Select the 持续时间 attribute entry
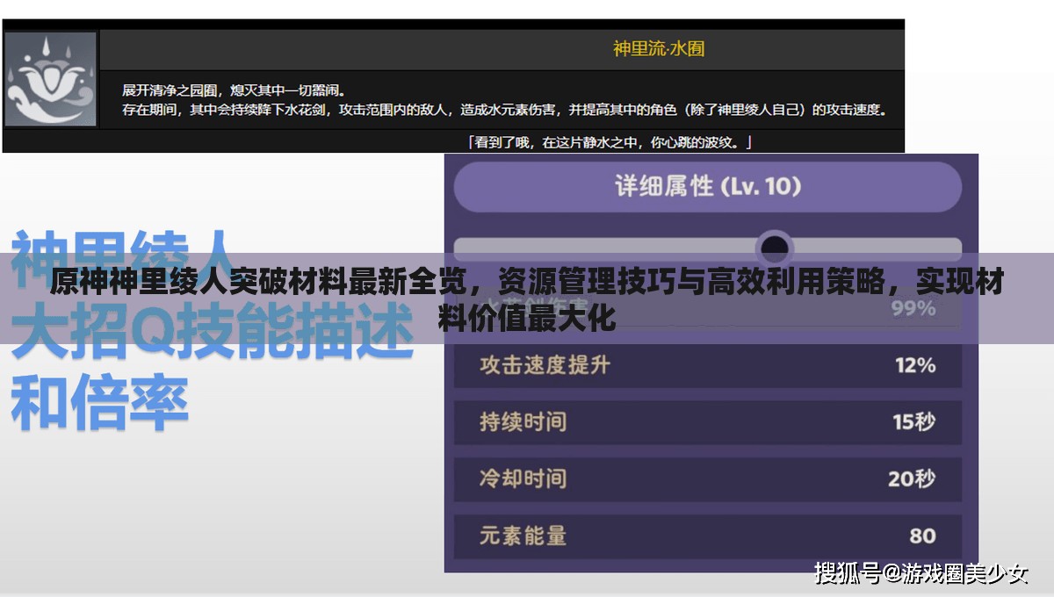1054x597 pixels. [703, 422]
